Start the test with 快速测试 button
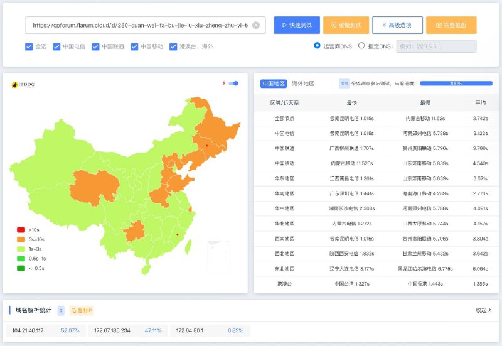 click(x=297, y=25)
